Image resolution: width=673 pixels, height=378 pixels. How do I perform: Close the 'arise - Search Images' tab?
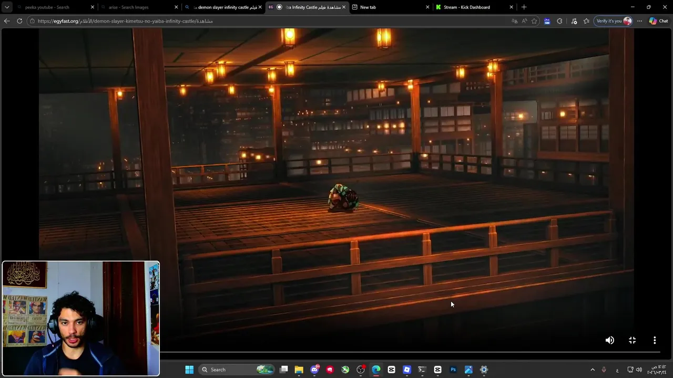click(x=176, y=7)
